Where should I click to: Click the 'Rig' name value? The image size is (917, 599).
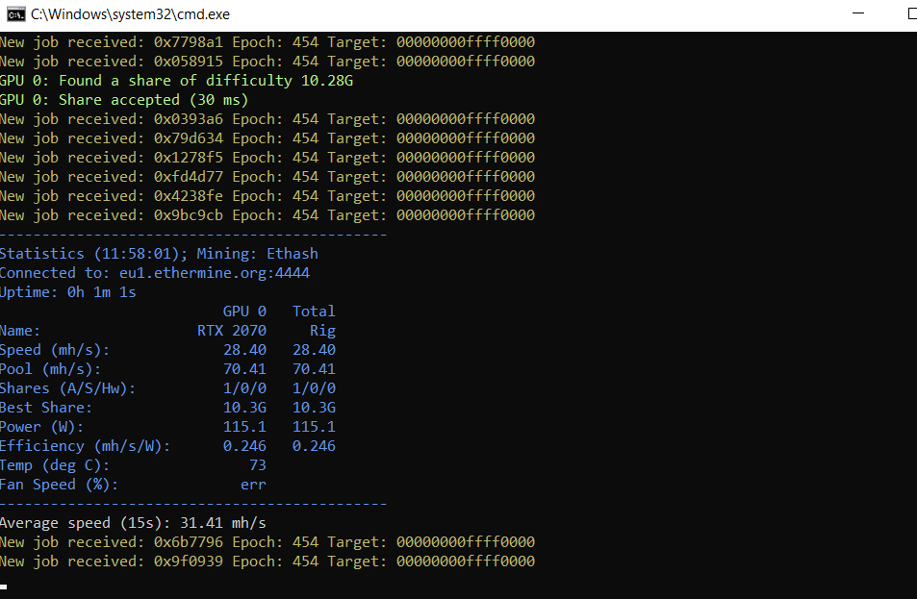[x=322, y=331]
